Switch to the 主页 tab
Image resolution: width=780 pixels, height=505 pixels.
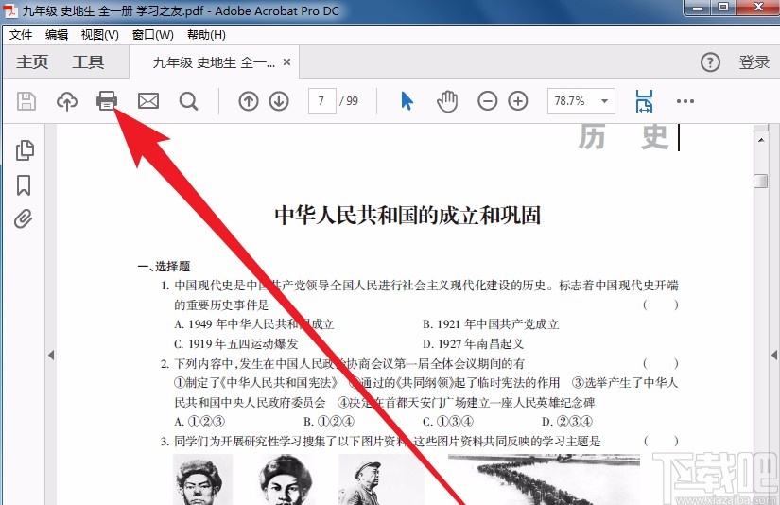[32, 62]
